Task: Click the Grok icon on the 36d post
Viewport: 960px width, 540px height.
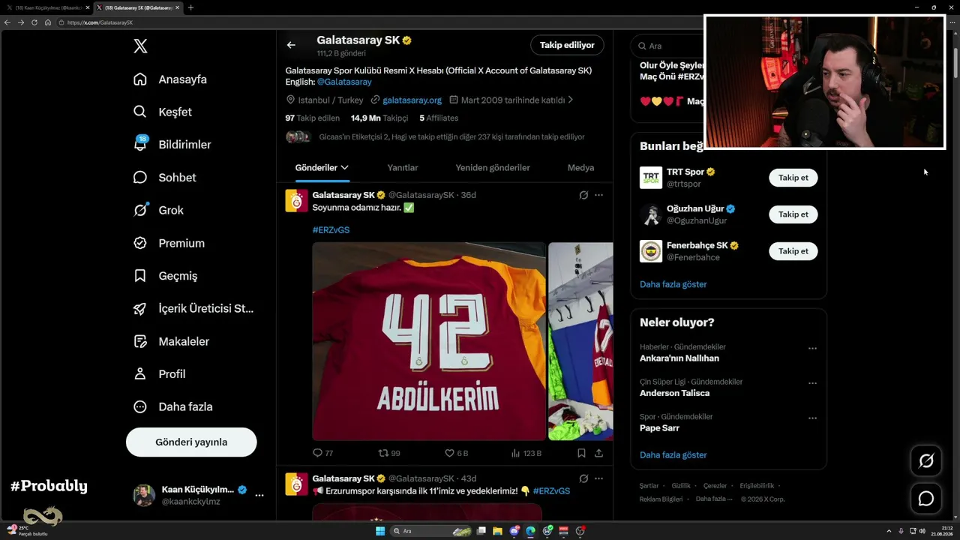Action: (583, 195)
